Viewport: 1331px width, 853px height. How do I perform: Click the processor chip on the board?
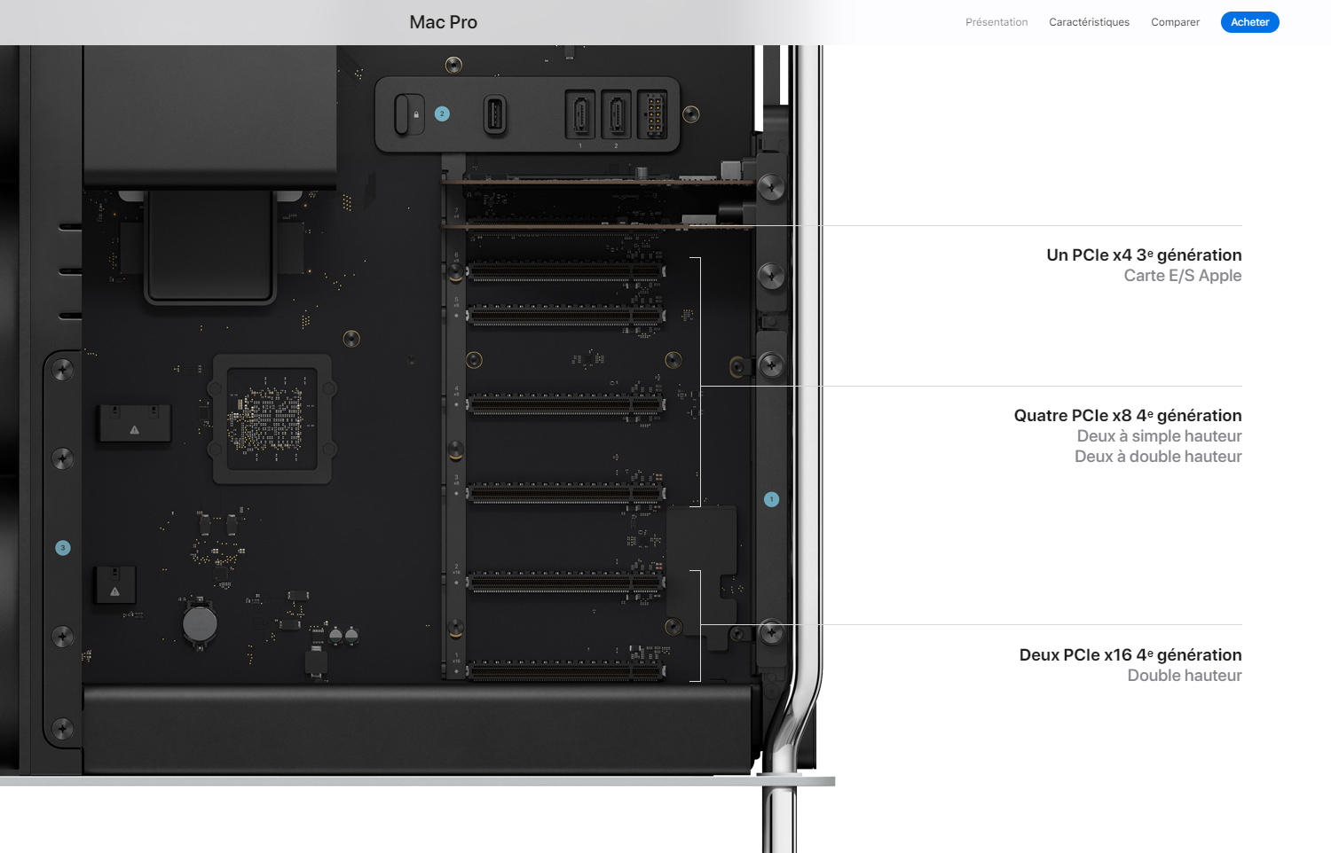tap(272, 419)
